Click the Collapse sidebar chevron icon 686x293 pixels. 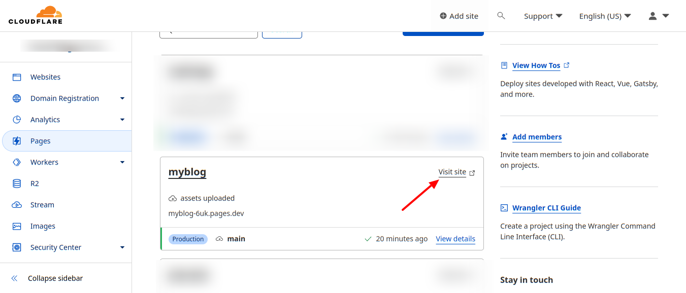[15, 278]
